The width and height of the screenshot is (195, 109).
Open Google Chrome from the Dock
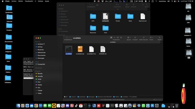(36, 106)
